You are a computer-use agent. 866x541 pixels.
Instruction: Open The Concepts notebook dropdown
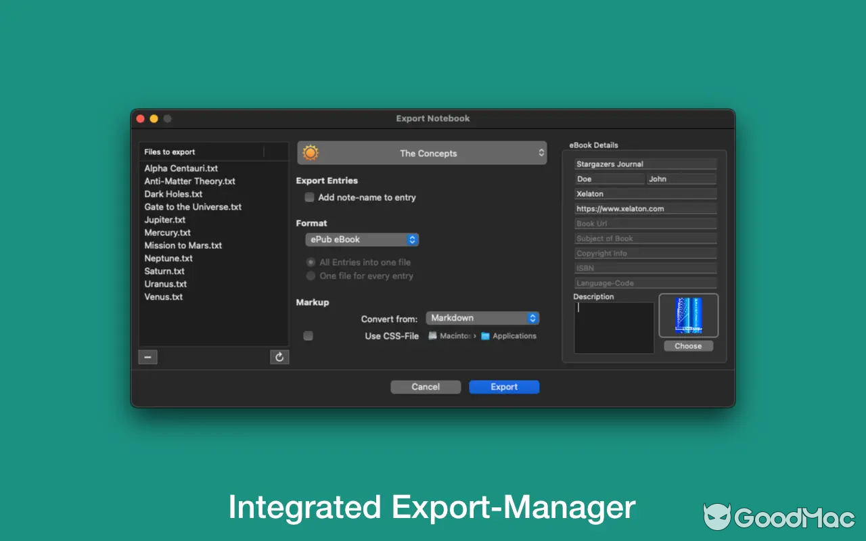click(422, 153)
